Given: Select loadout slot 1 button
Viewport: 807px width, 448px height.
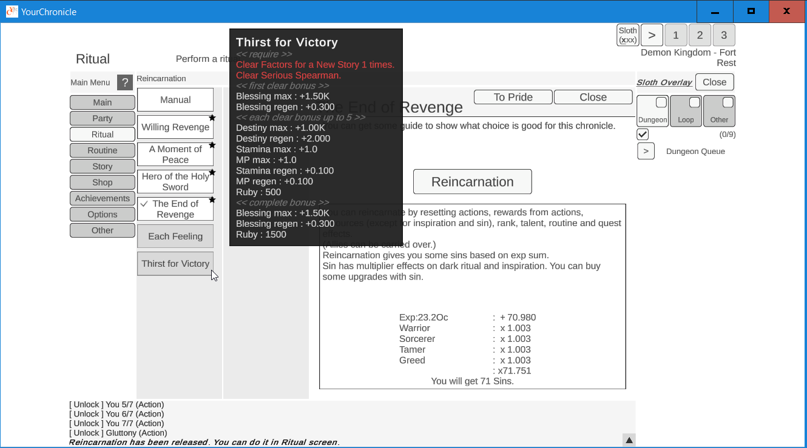Looking at the screenshot, I should click(x=676, y=35).
